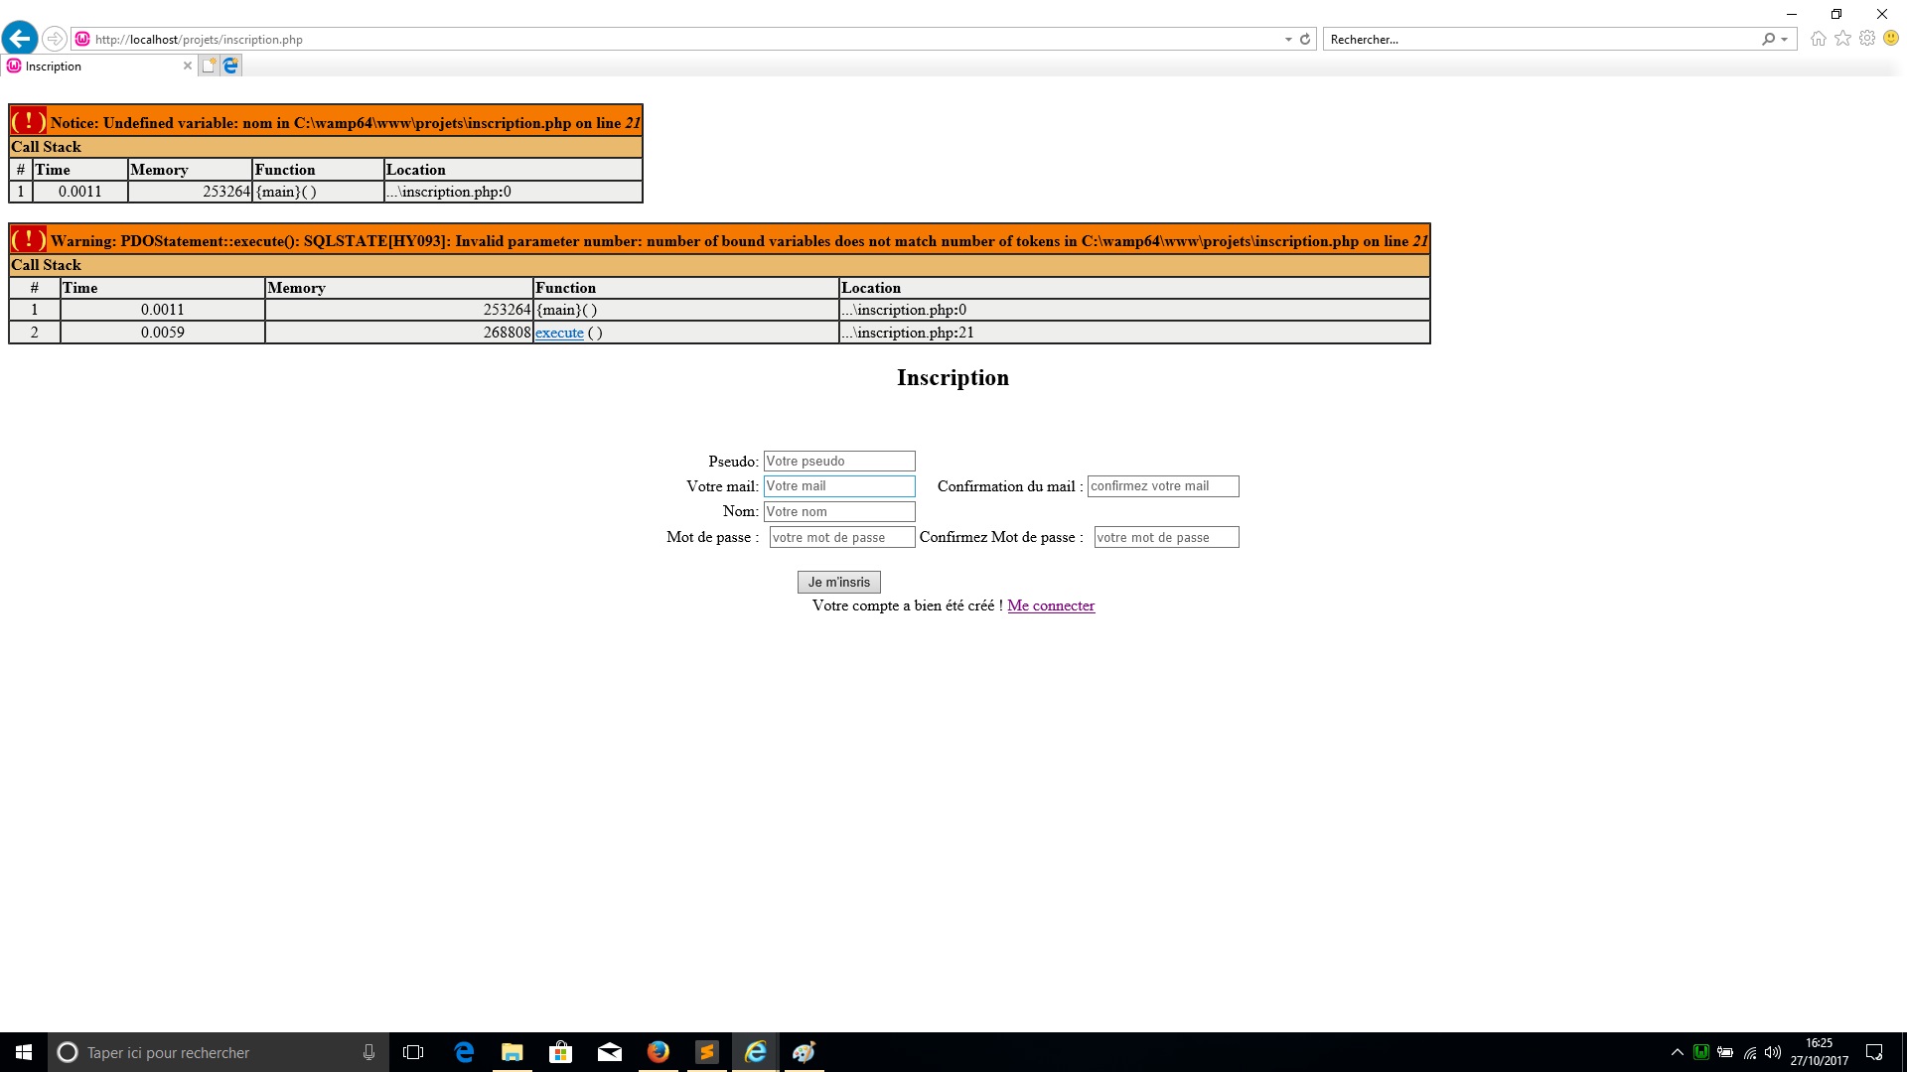The width and height of the screenshot is (1907, 1072).
Task: Open favorites with the star icon
Action: pos(1842,38)
